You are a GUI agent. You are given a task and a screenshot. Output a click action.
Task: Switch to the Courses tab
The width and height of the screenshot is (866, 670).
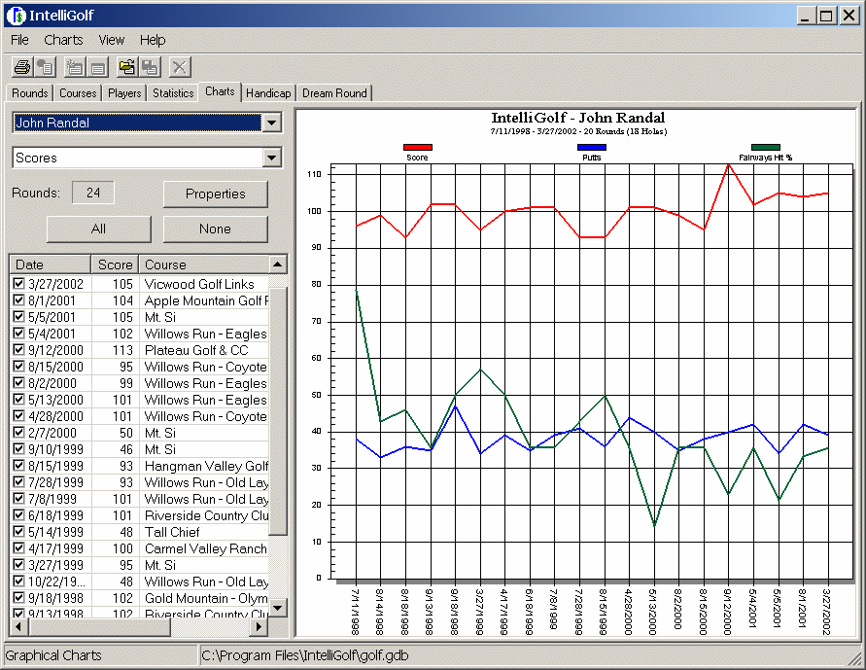[78, 92]
